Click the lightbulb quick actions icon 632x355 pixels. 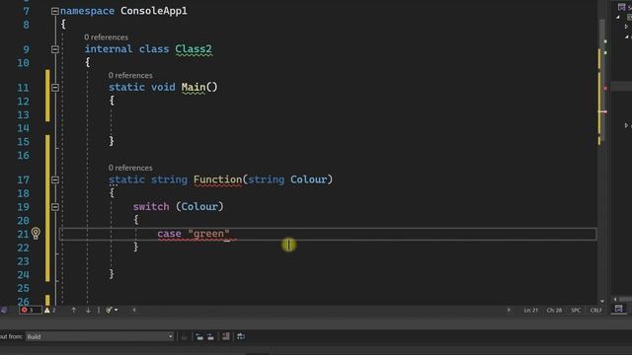pos(36,233)
